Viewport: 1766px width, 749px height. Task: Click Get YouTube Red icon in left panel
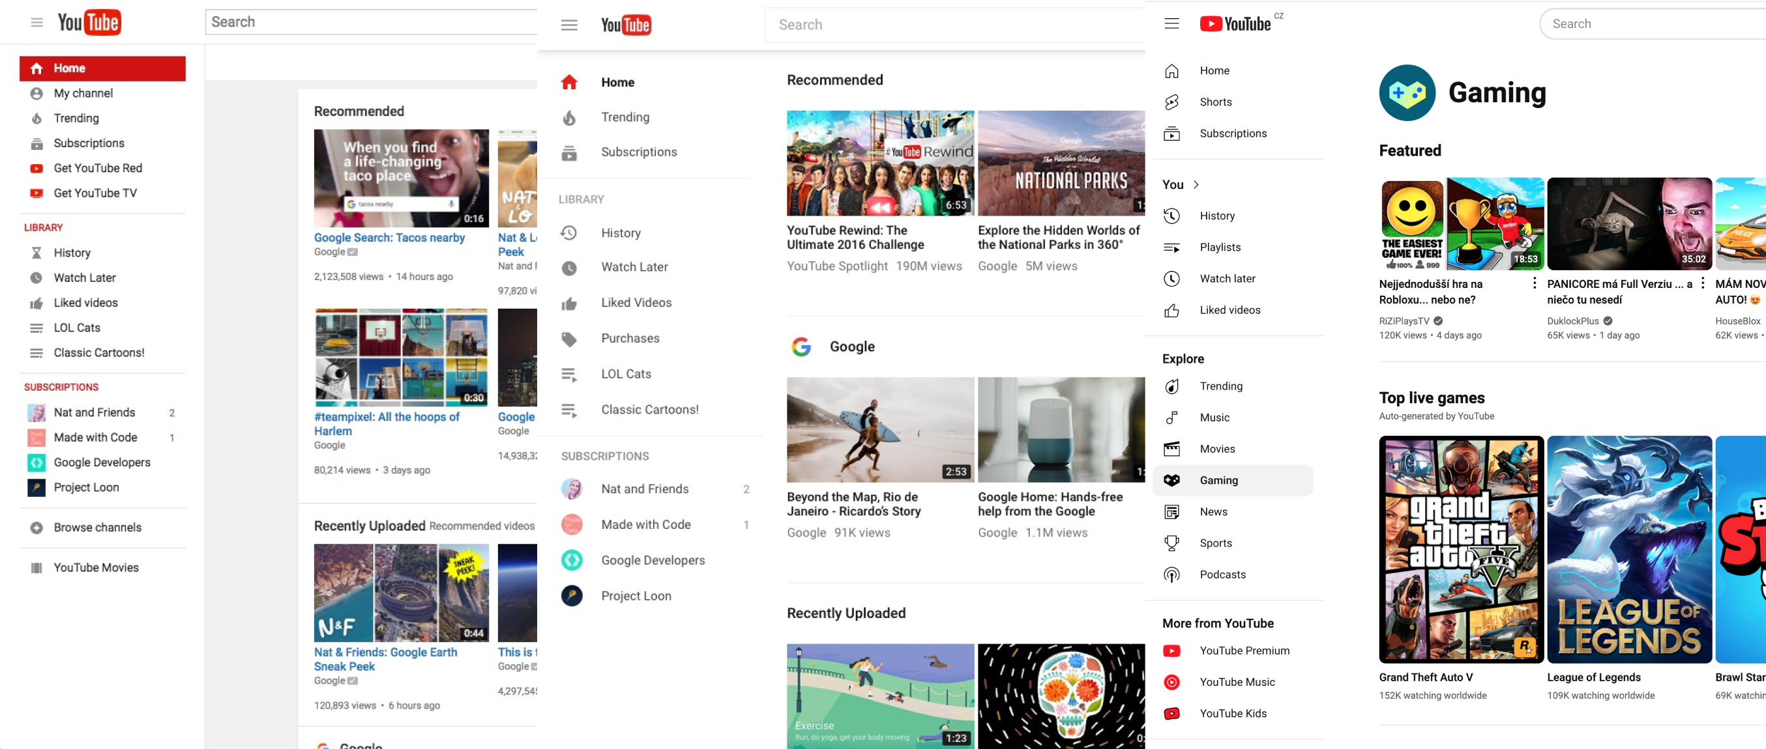click(37, 169)
